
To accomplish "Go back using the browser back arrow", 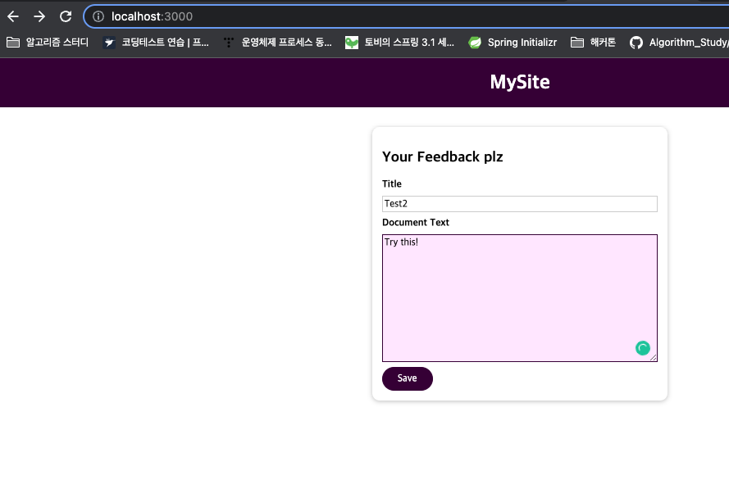I will click(x=13, y=16).
